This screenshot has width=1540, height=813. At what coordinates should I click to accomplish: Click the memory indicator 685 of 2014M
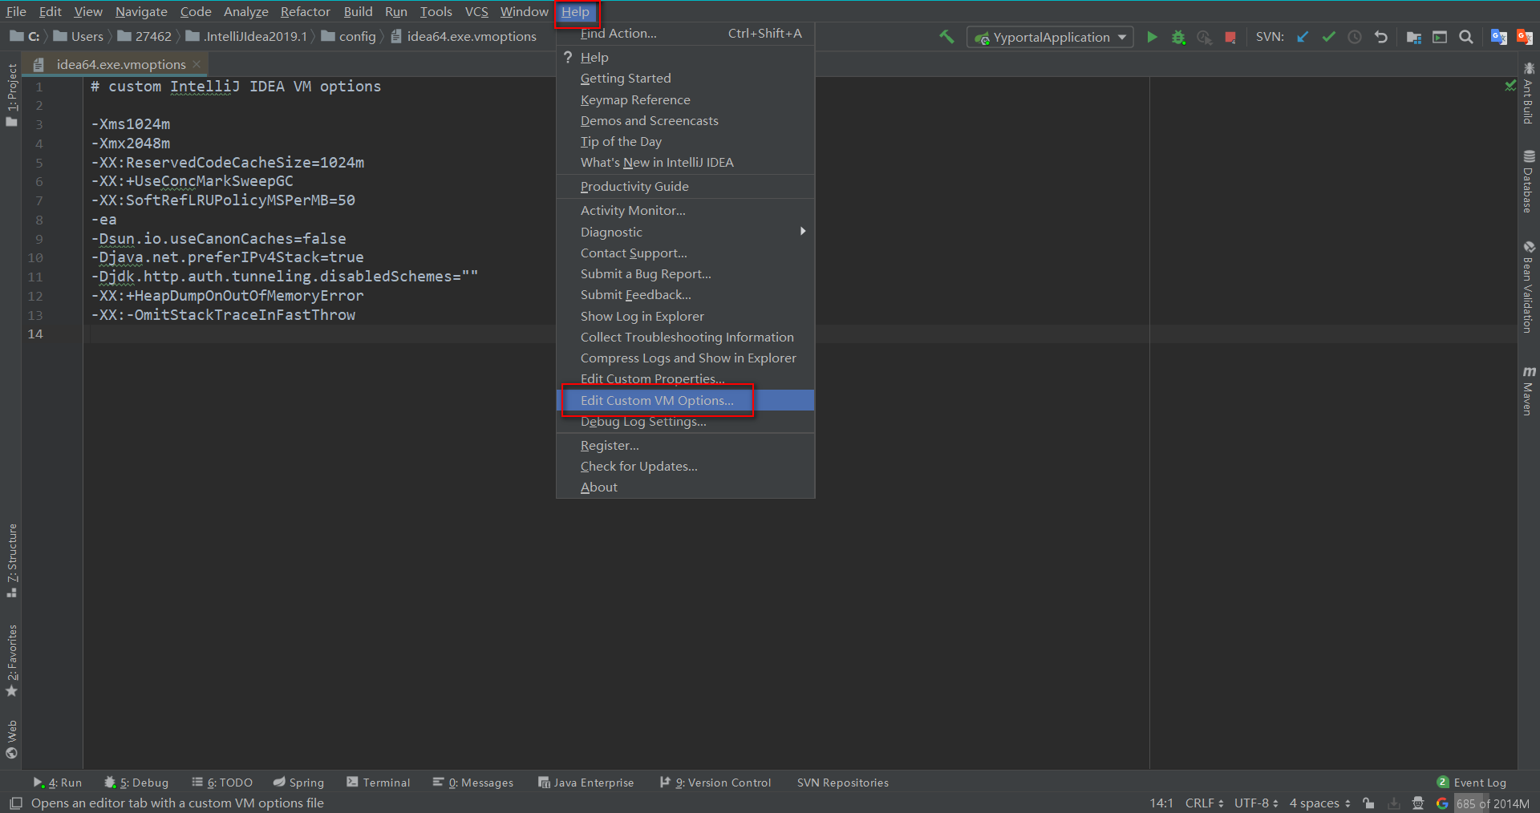click(1493, 803)
